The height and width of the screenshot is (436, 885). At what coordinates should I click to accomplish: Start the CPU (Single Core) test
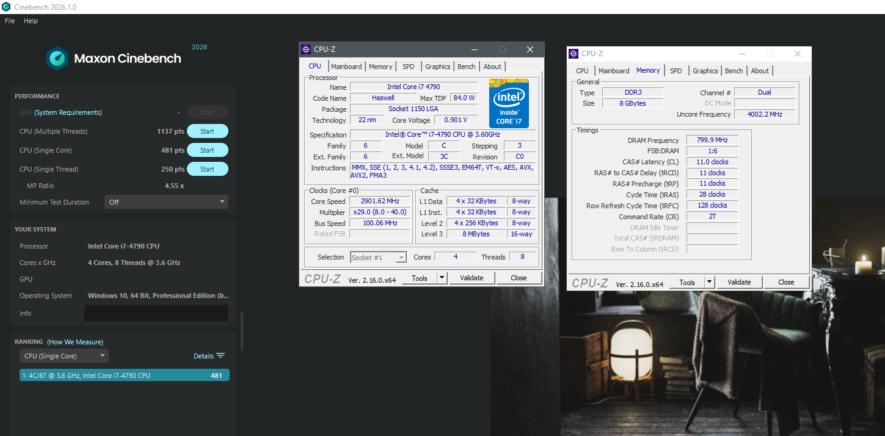208,150
